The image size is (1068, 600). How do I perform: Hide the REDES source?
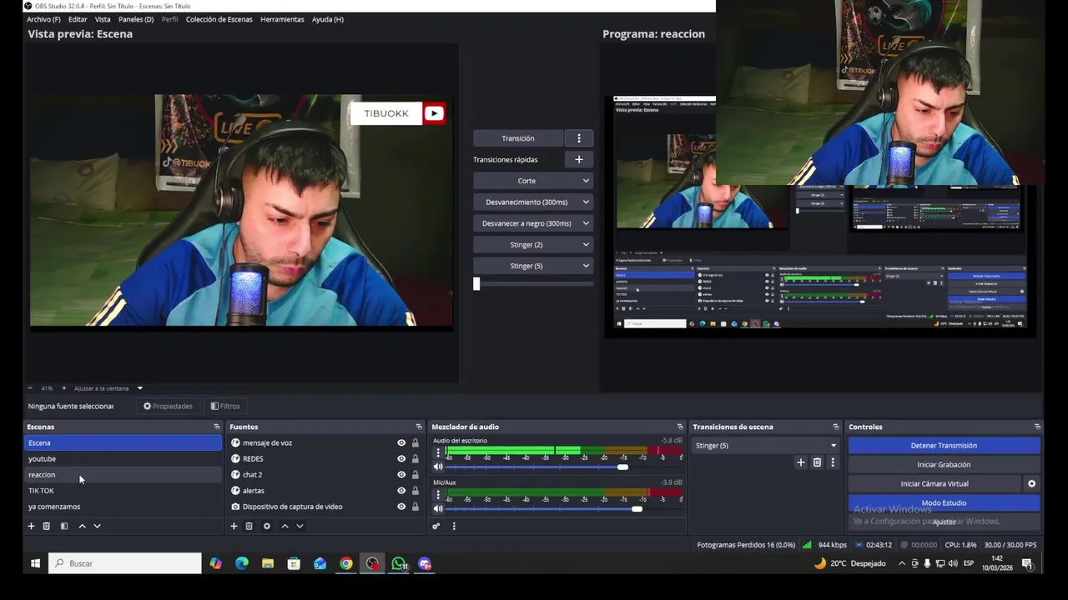401,459
